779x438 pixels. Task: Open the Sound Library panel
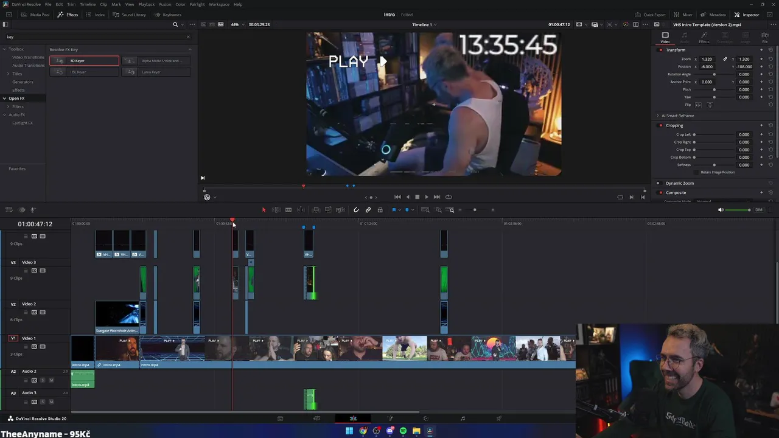click(130, 15)
